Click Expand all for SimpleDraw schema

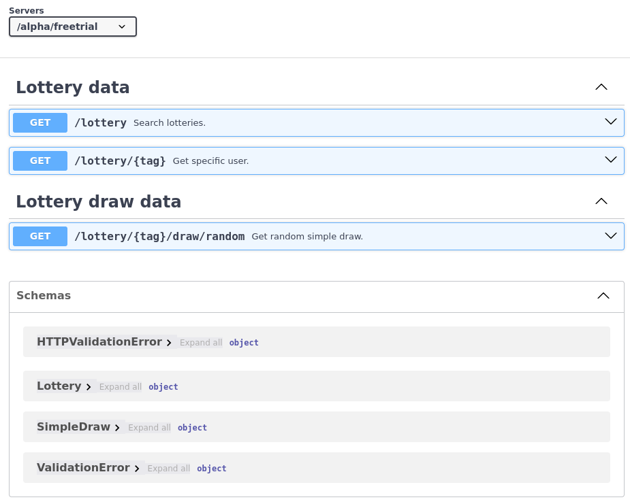coord(149,428)
